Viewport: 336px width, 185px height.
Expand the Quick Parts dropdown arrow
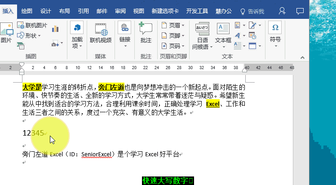(244, 25)
